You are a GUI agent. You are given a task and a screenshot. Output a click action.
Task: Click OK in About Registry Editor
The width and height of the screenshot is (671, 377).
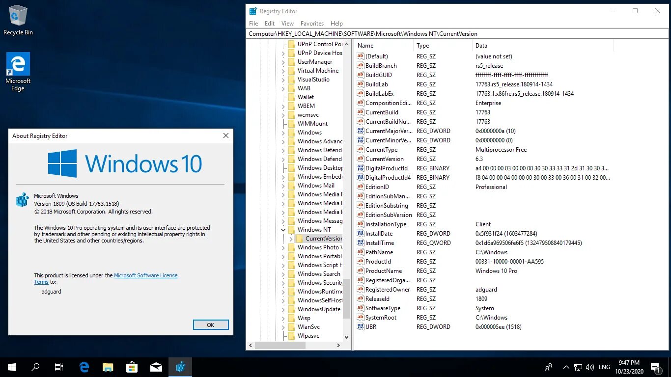[211, 325]
